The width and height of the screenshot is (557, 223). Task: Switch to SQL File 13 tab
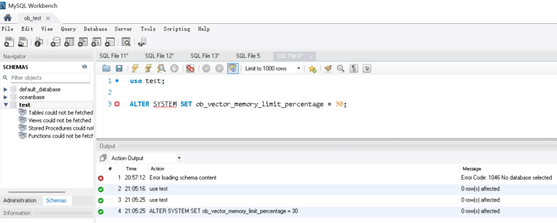tap(205, 56)
